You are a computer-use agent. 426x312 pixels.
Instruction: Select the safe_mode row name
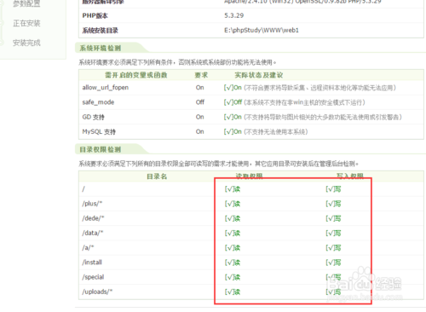pyautogui.click(x=98, y=102)
